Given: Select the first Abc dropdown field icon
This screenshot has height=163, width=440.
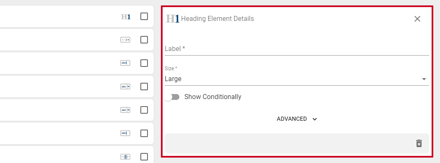Looking at the screenshot, I should click(x=125, y=87).
